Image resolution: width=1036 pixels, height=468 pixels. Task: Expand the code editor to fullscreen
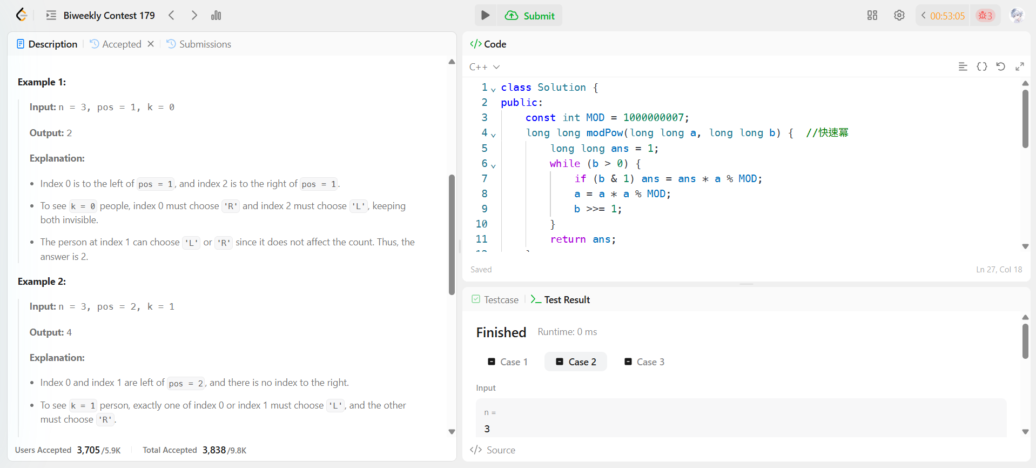pos(1019,66)
